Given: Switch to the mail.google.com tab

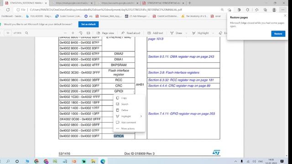Looking at the screenshot, I should (72, 3).
